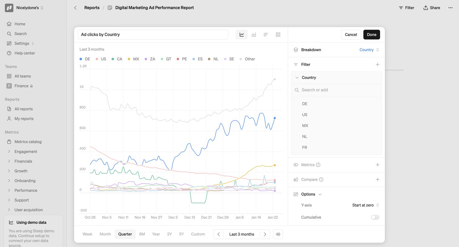Screen dimensions: 459x247
Task: Toggle the Cumulative switch
Action: pyautogui.click(x=375, y=217)
